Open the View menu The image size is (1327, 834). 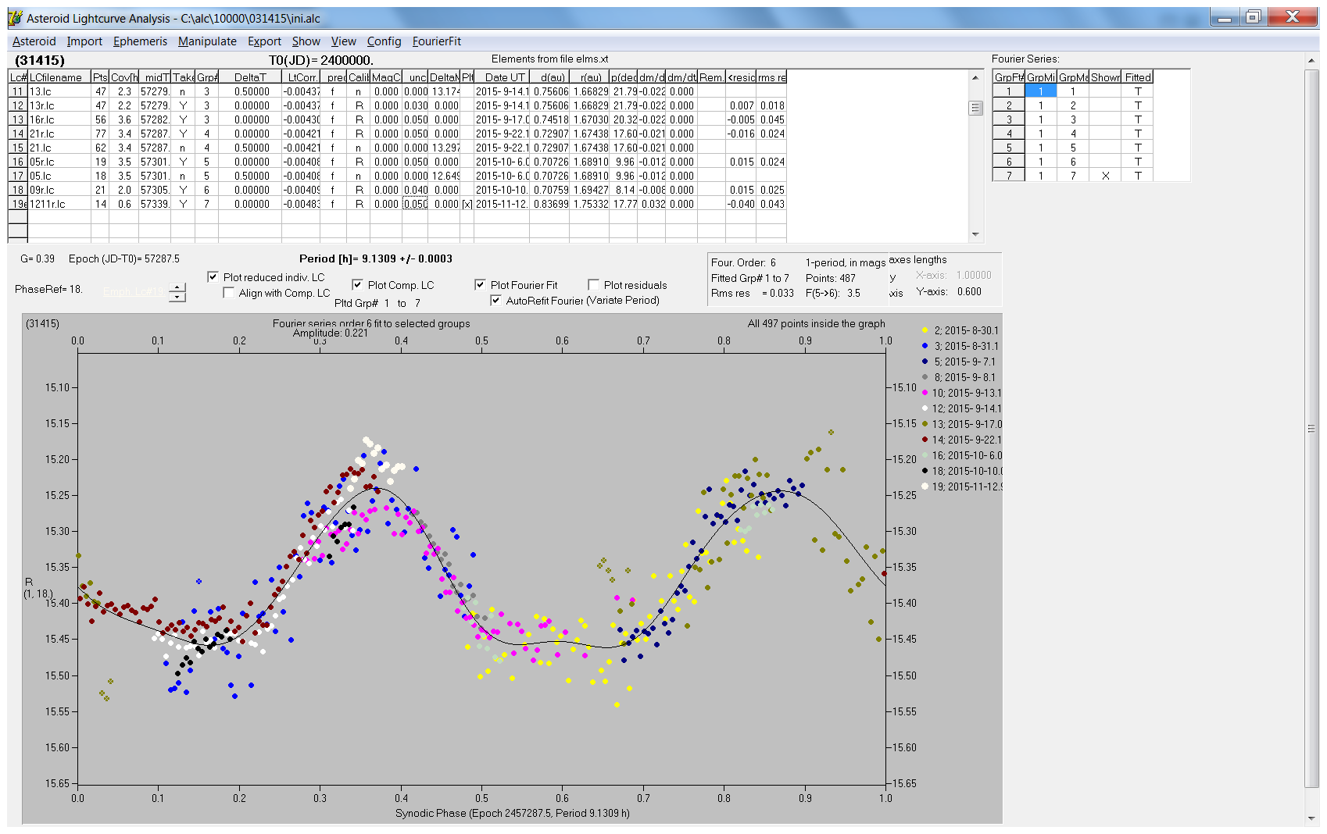tap(343, 41)
